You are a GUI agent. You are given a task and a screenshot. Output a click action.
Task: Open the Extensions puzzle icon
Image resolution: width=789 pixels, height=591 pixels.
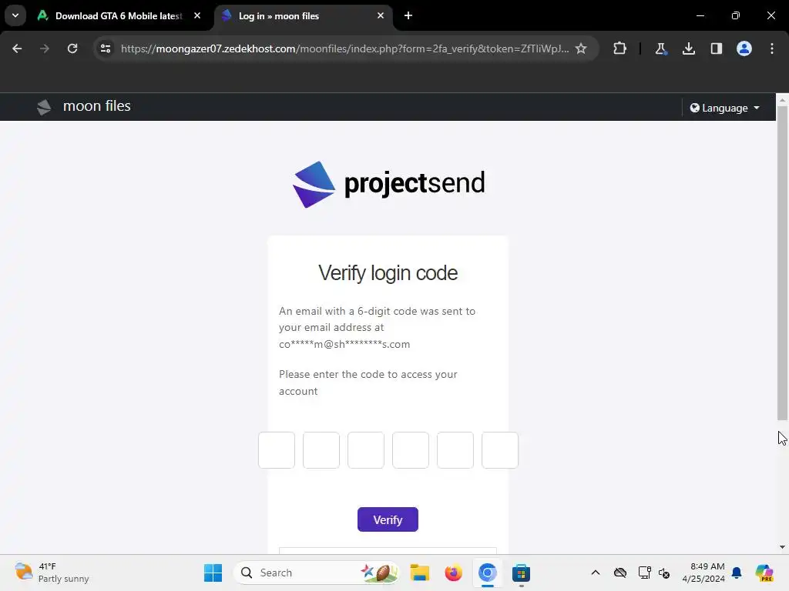tap(620, 48)
